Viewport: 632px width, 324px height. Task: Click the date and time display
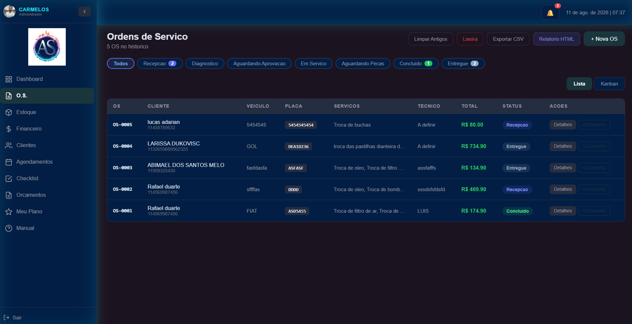(x=595, y=13)
